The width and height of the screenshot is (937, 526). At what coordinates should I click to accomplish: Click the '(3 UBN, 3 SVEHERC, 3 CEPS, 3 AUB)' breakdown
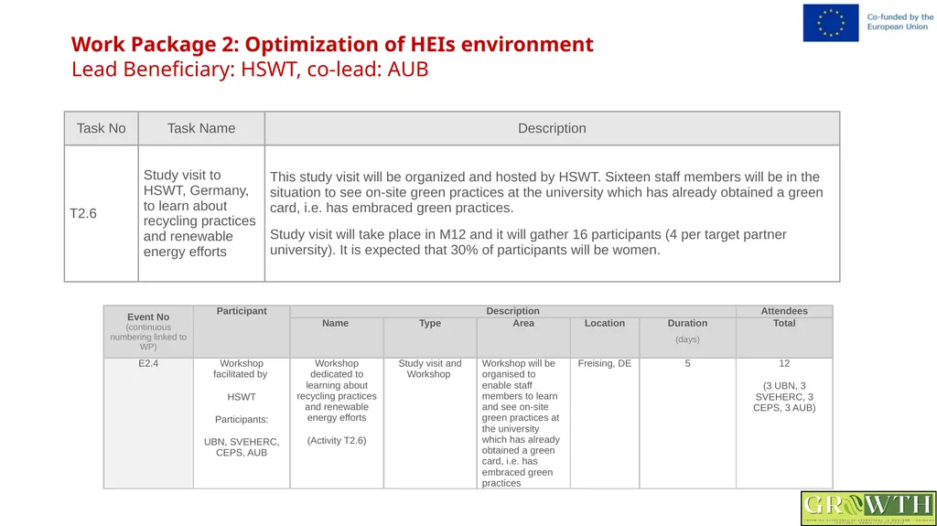[784, 397]
